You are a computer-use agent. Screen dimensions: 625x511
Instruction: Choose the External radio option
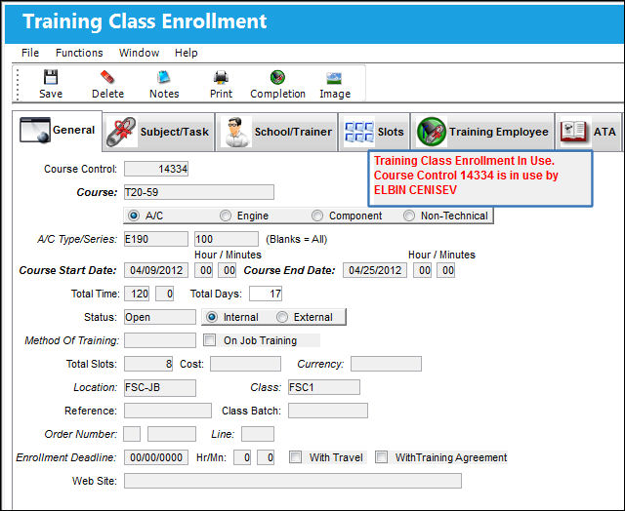282,317
